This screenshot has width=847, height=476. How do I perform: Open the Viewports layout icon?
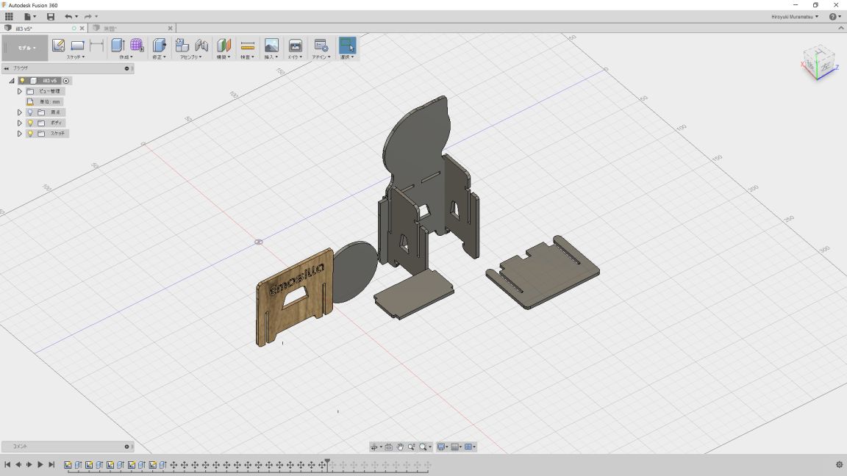(468, 447)
